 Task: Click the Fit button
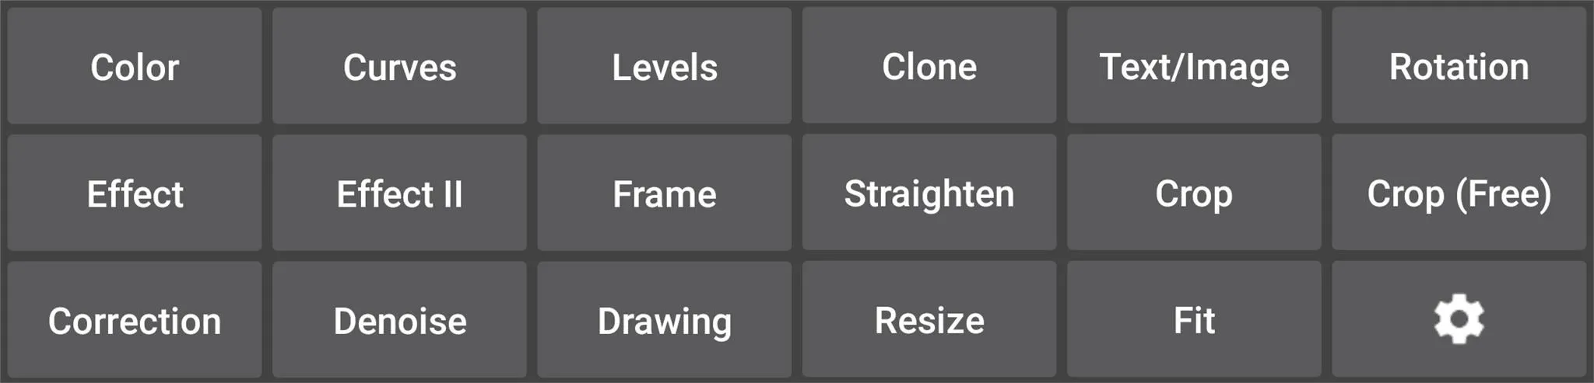tap(1194, 319)
